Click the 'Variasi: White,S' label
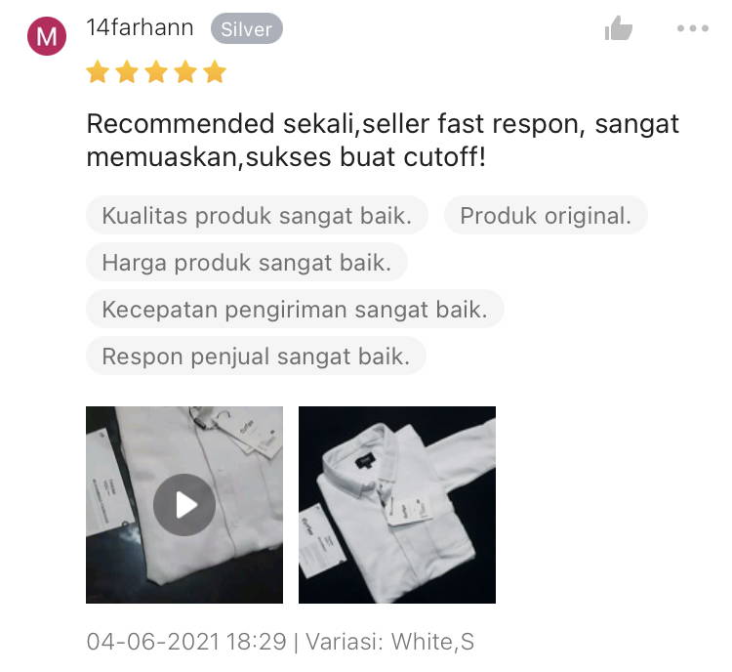Screen dimensions: 732x672 click(x=389, y=641)
